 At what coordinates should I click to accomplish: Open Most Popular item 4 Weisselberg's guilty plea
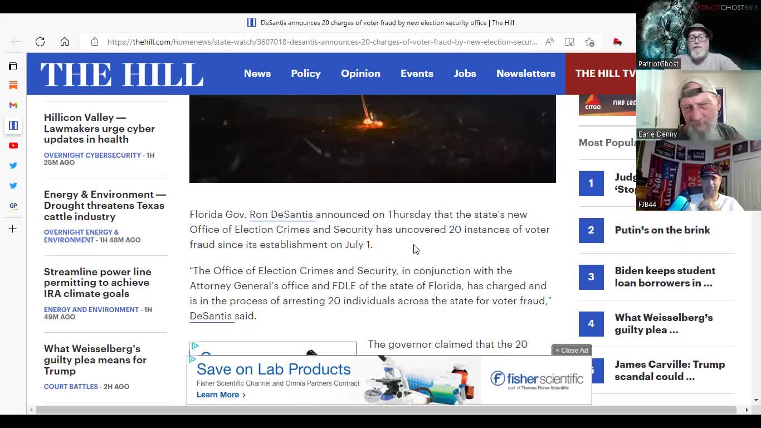tap(664, 324)
